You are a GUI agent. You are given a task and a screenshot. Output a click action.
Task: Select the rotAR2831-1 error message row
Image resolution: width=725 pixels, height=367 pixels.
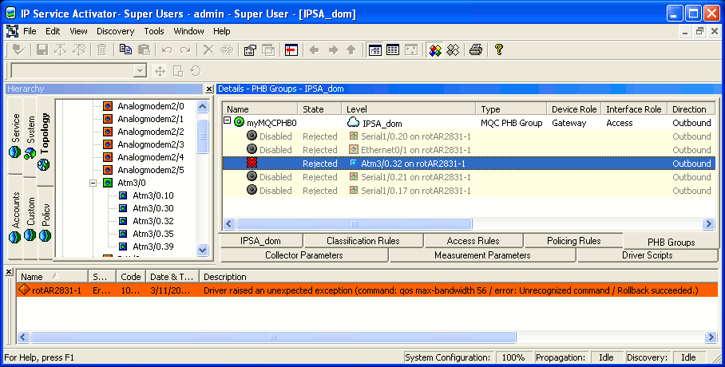[367, 290]
